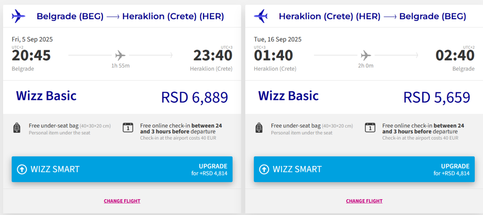Click the 20:45 Belgrade departure time
The width and height of the screenshot is (483, 215).
31,55
